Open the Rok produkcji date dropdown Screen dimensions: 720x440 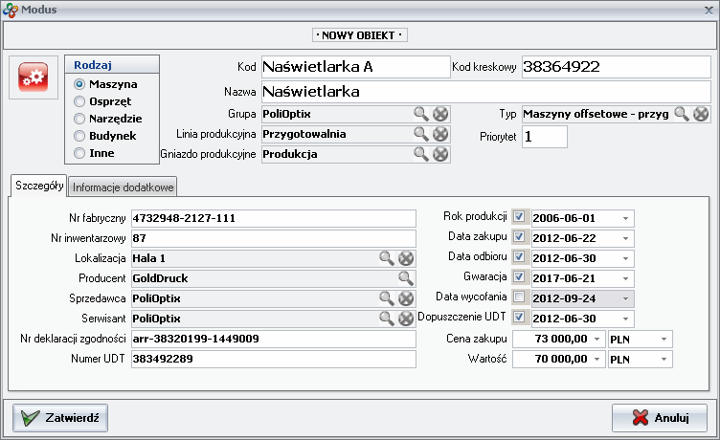625,218
